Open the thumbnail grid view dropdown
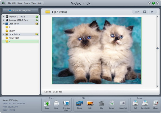The width and height of the screenshot is (161, 113). point(137,12)
